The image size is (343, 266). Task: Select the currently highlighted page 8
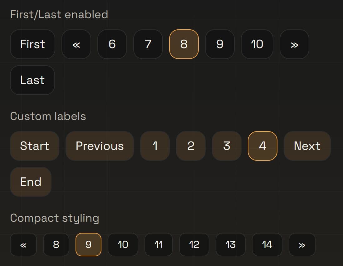pos(184,44)
